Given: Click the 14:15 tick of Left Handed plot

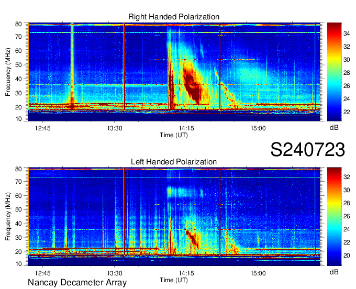Looking at the screenshot, I should 186,273.
